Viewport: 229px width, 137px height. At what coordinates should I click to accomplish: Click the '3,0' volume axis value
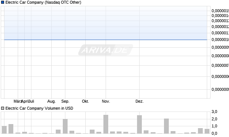point(214,112)
